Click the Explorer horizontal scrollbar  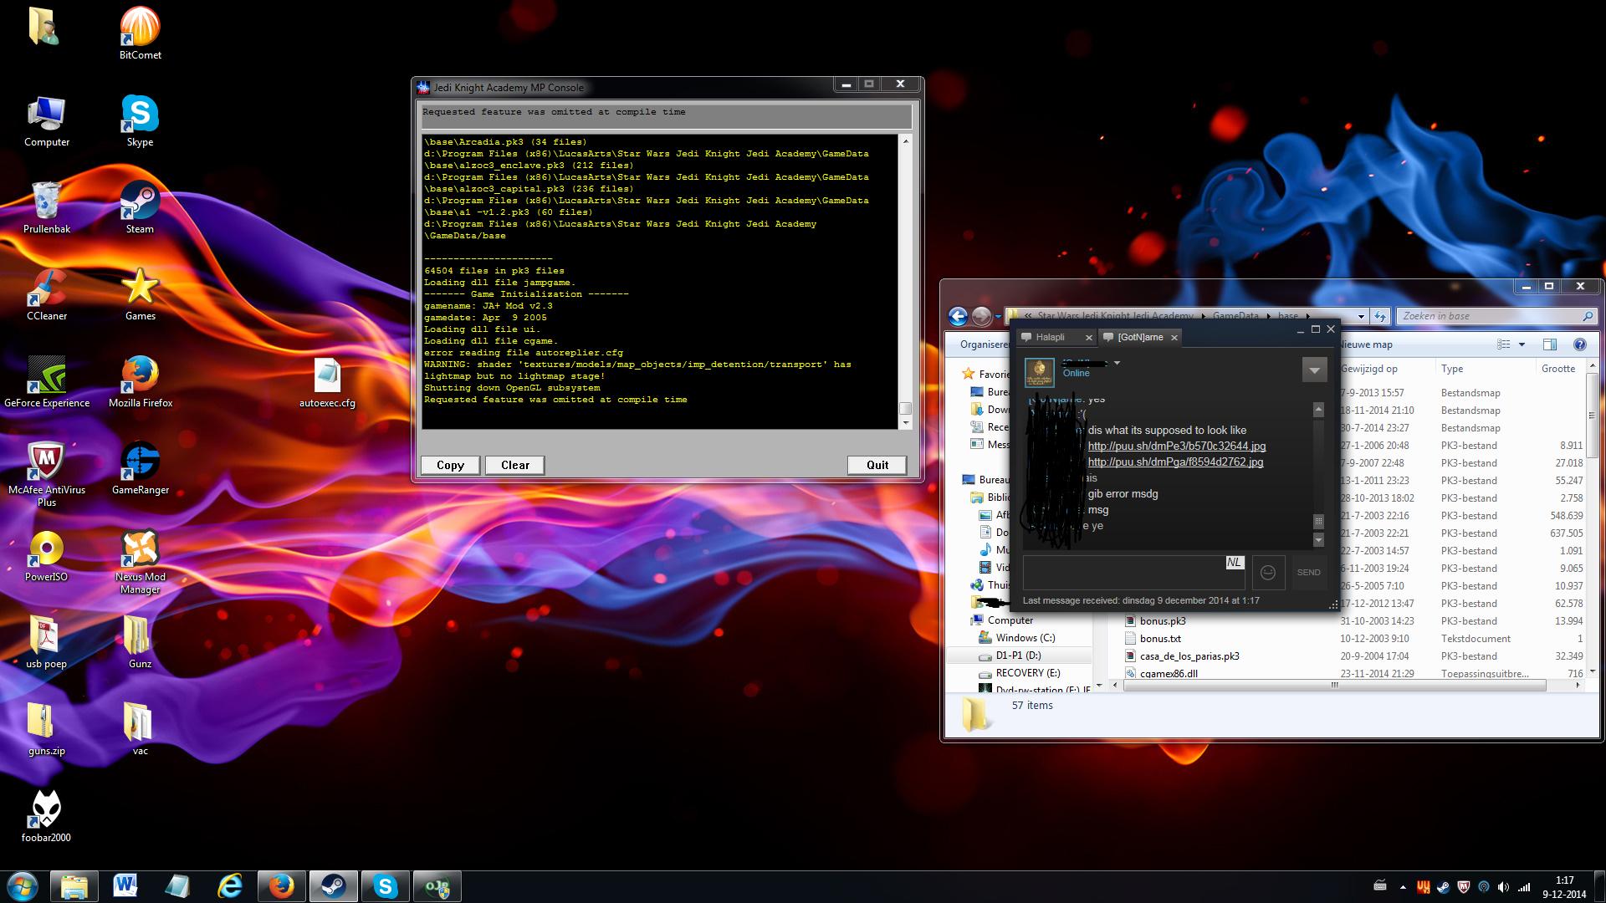[x=1335, y=685]
